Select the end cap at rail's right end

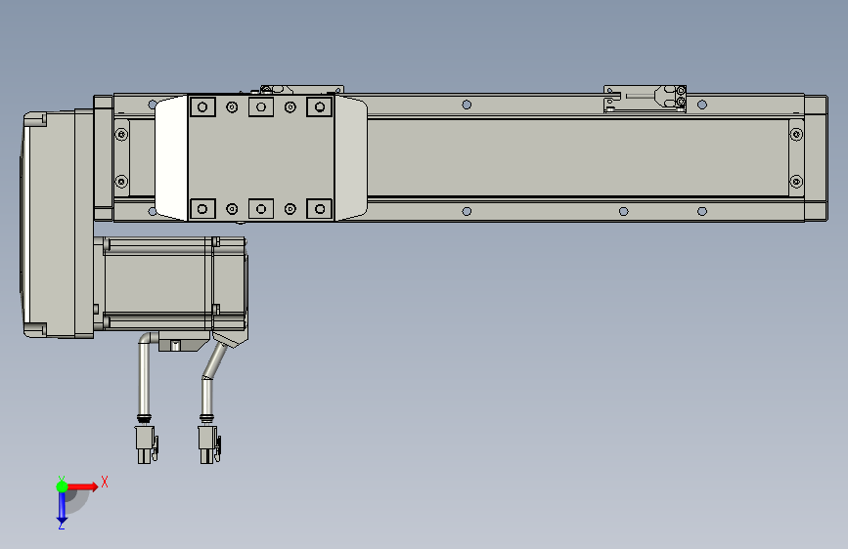[816, 158]
